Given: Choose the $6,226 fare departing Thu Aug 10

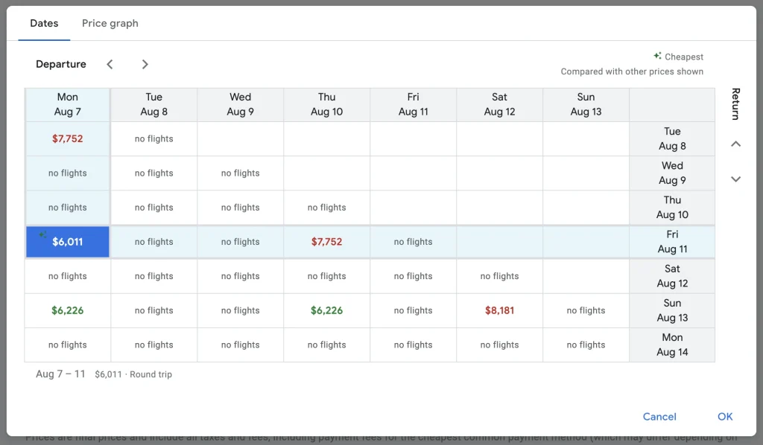Looking at the screenshot, I should click(x=326, y=310).
